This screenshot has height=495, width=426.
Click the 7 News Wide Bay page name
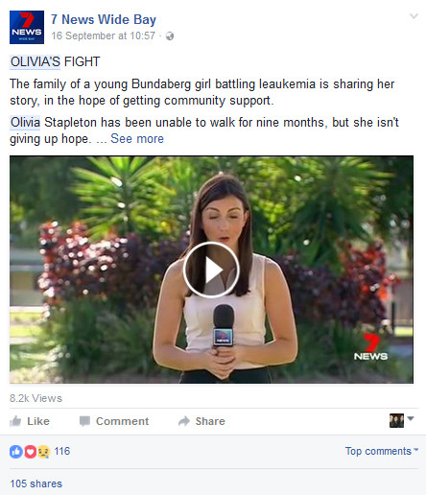(x=104, y=19)
